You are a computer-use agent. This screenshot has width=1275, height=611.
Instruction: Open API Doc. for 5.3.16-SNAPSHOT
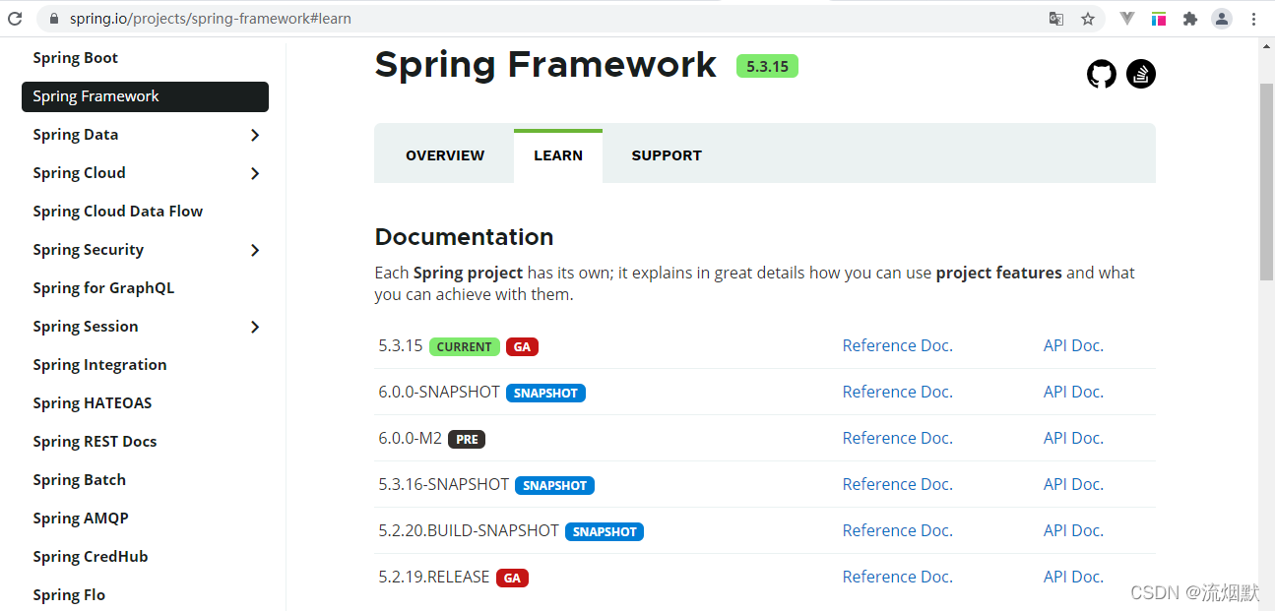(x=1073, y=484)
